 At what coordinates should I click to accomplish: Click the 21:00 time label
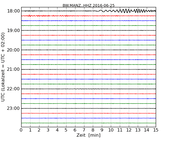point(13,69)
